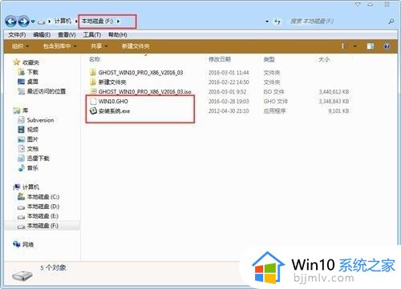Screen dimensions: 401x289
Task: Select the 新建文件夹 folder
Action: pyautogui.click(x=112, y=82)
